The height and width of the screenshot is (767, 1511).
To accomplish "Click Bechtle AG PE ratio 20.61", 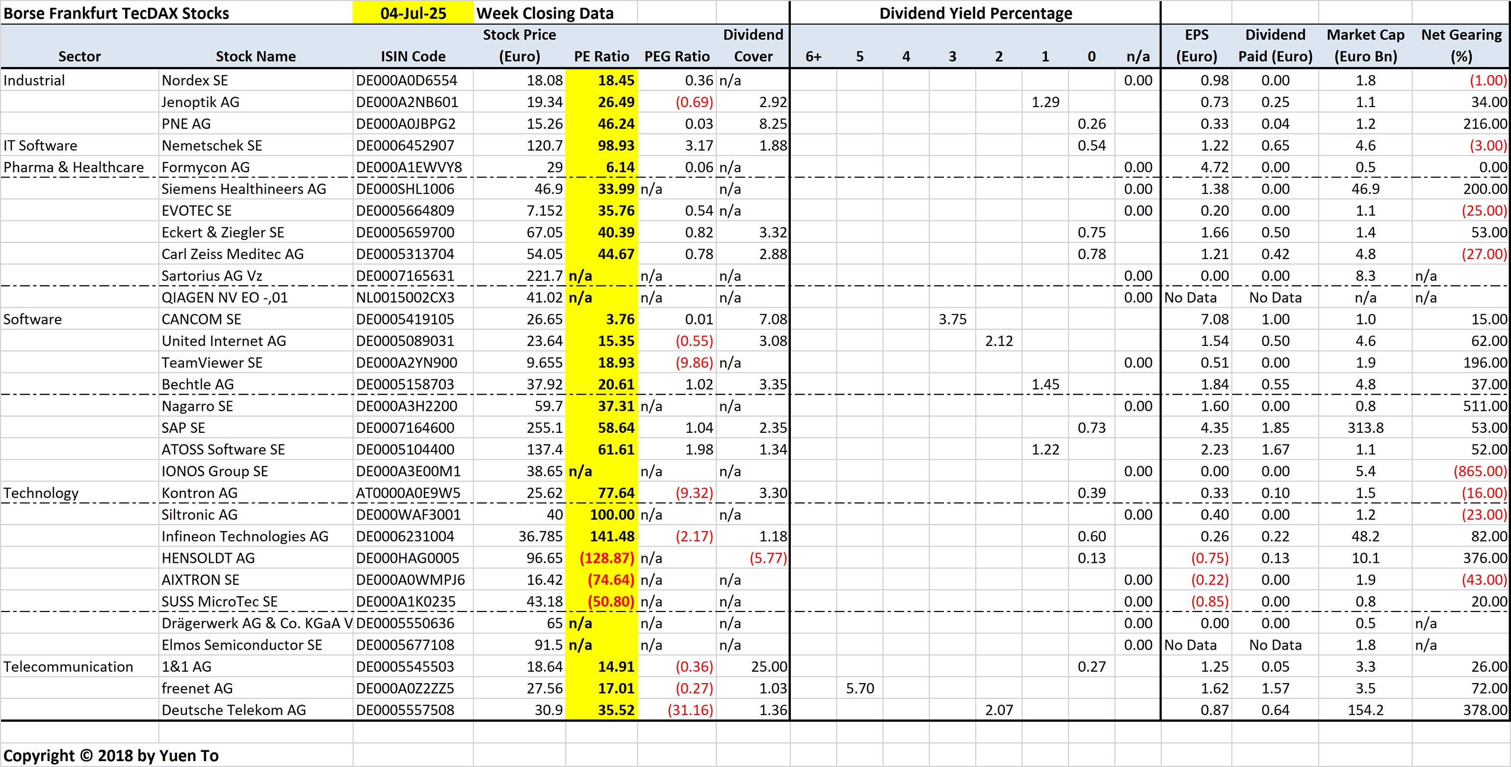I will click(601, 384).
